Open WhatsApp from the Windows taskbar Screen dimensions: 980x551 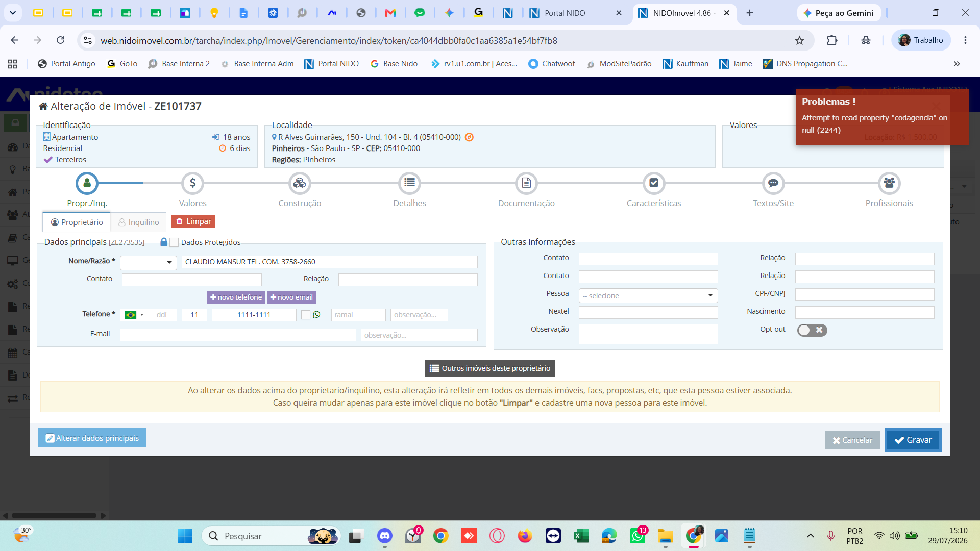pos(638,536)
